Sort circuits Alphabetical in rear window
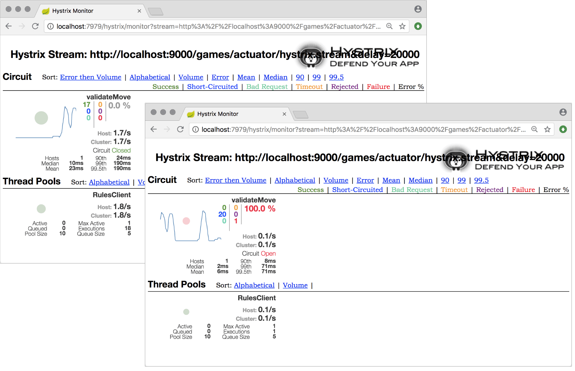 pyautogui.click(x=150, y=77)
